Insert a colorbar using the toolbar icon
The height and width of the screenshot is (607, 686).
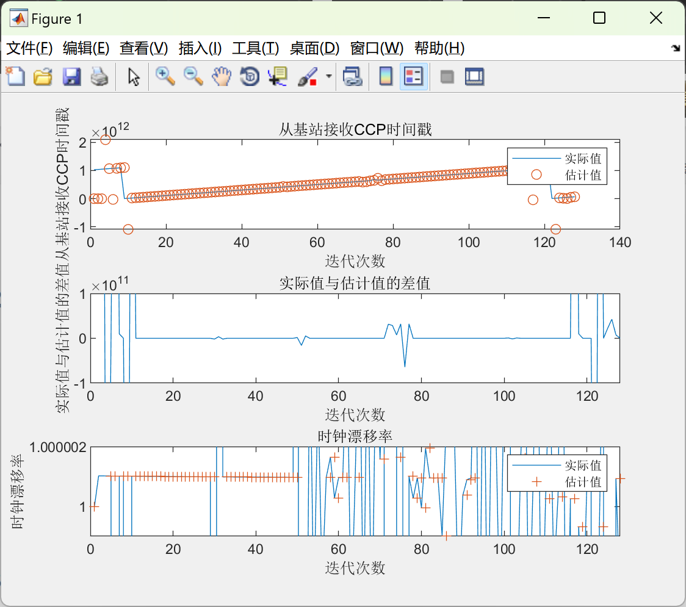(386, 76)
